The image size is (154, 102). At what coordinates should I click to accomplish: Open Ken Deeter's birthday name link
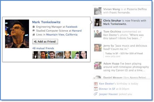[x=107, y=84]
